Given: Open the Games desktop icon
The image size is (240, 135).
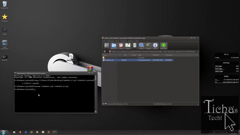Looking at the screenshot, I should point(5,31).
